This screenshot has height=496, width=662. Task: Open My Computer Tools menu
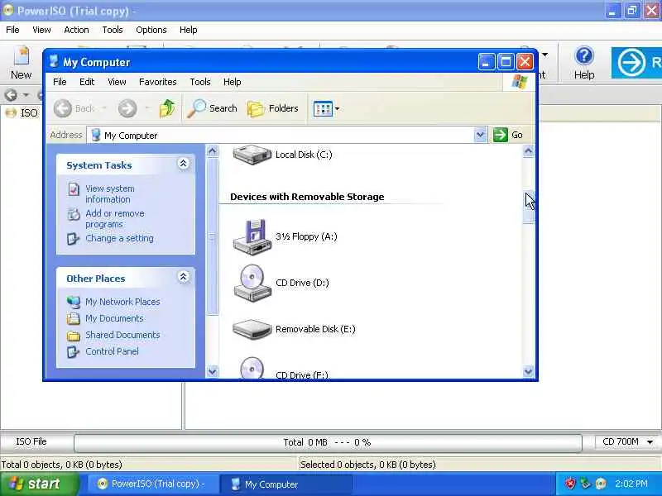point(200,82)
